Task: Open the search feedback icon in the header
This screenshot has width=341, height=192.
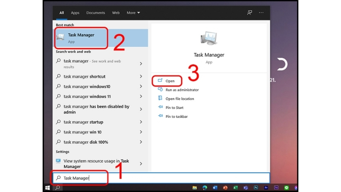Action: pos(249,13)
